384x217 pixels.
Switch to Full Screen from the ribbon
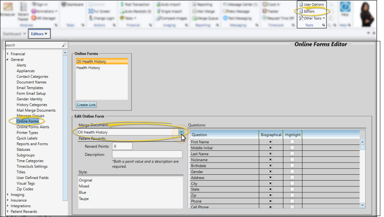[x=101, y=11]
